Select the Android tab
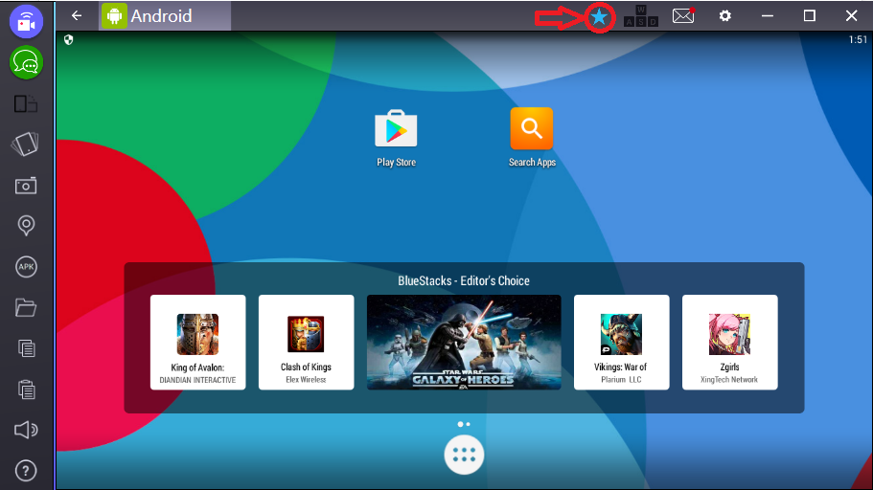The width and height of the screenshot is (873, 490). pos(166,16)
